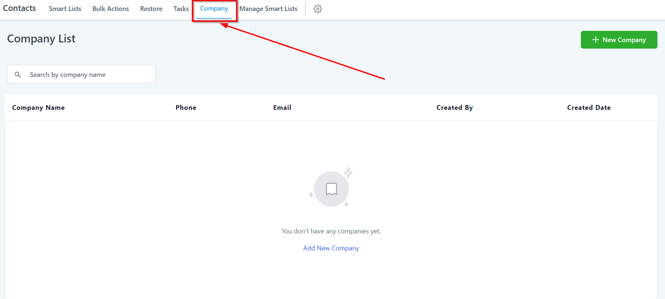The width and height of the screenshot is (665, 299).
Task: Open the settings gear icon
Action: 318,9
